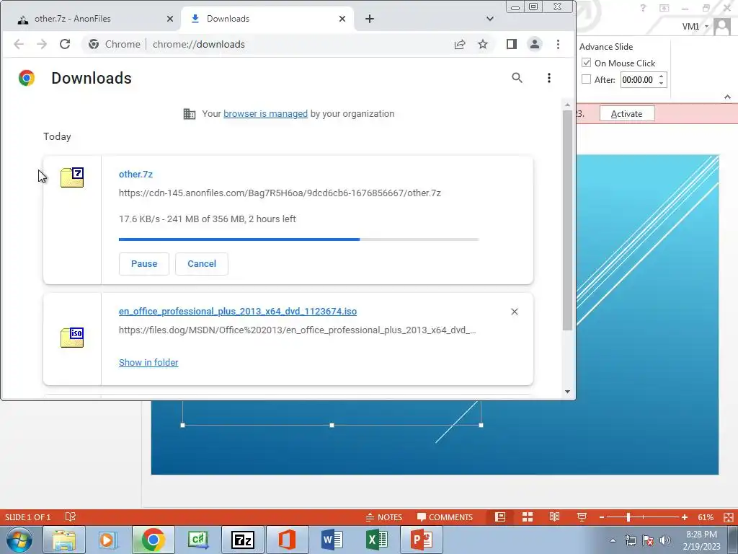Pause the other.7z download

pyautogui.click(x=144, y=264)
